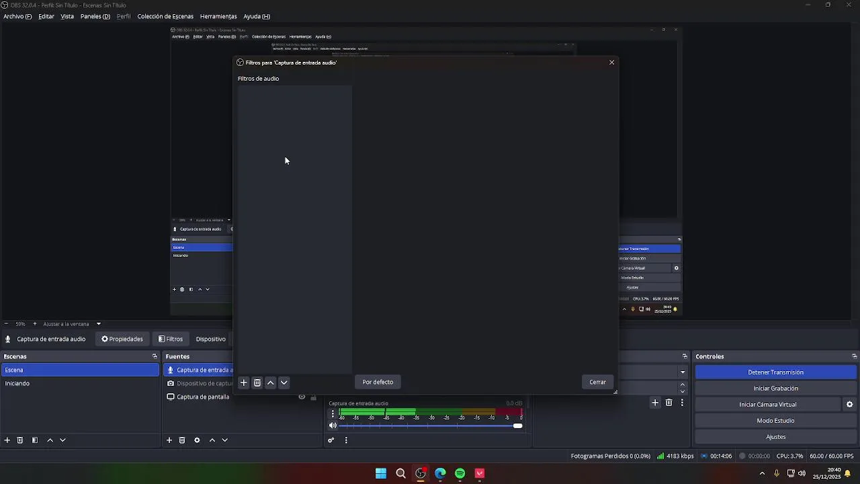Open the Archivo menu

(17, 16)
